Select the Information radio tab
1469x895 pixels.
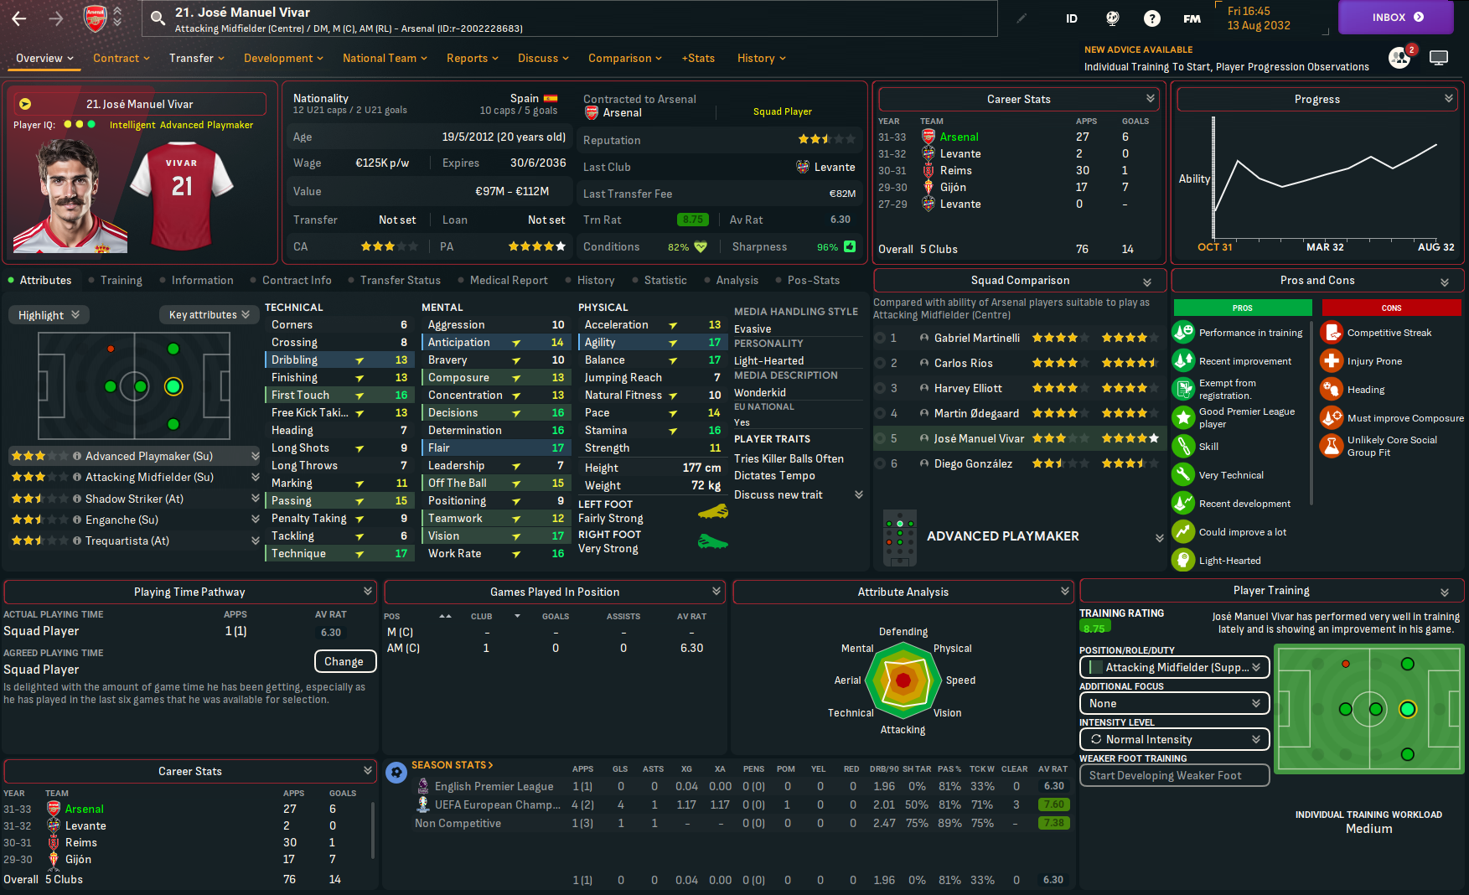tap(196, 280)
